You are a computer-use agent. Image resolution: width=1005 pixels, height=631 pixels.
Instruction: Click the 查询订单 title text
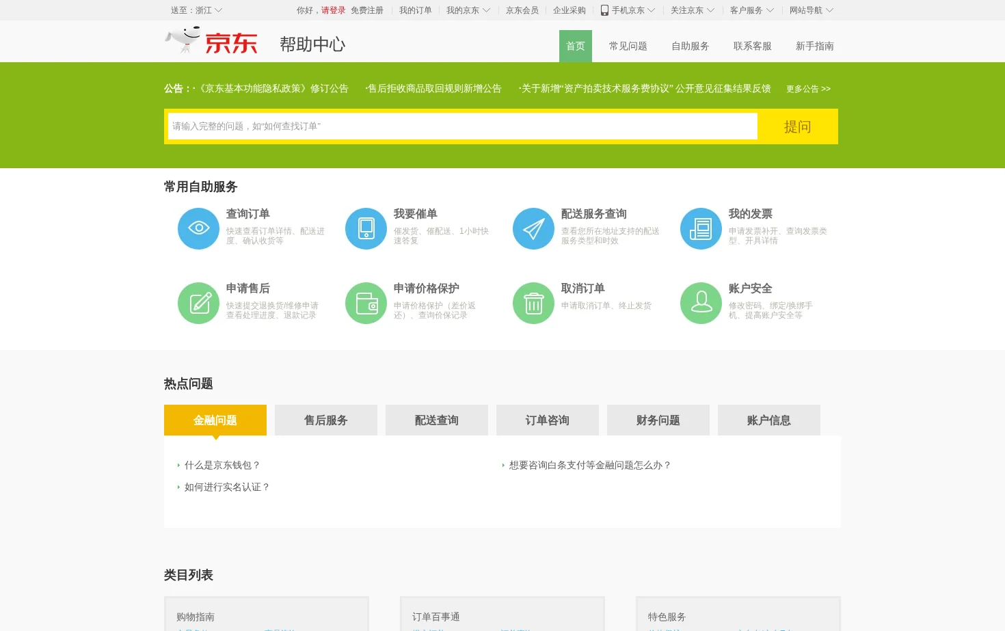(x=248, y=214)
